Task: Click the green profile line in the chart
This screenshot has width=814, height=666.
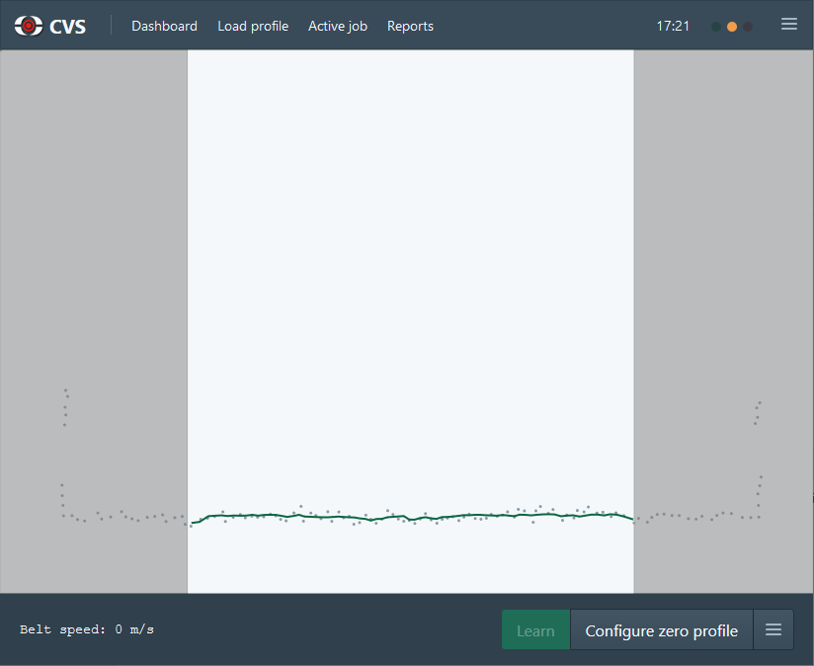Action: click(x=412, y=517)
